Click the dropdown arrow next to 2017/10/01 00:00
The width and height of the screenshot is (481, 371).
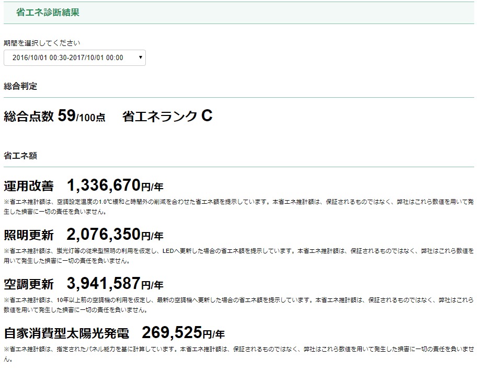point(141,57)
